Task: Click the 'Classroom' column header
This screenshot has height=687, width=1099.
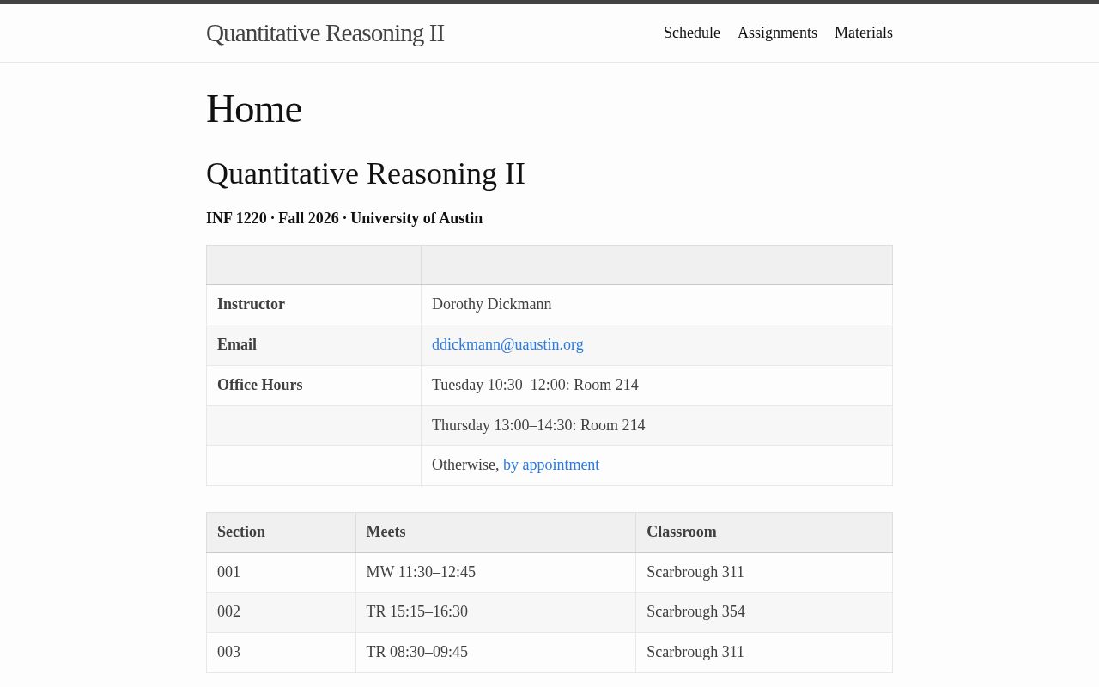Action: [764, 532]
